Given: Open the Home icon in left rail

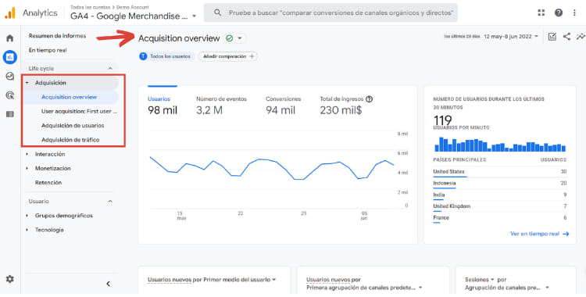Looking at the screenshot, I should (10, 38).
